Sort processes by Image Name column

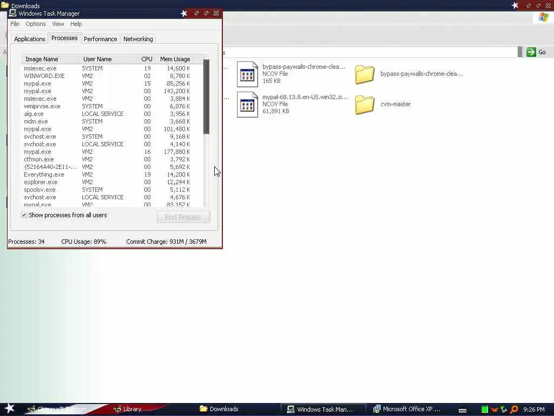pos(50,59)
